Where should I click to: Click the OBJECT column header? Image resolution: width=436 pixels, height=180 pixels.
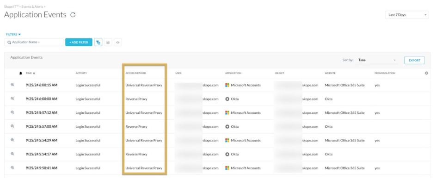click(279, 73)
